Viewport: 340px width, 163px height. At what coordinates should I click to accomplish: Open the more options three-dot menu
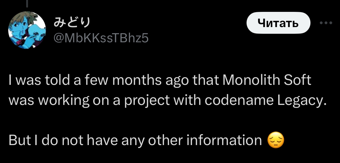[326, 23]
